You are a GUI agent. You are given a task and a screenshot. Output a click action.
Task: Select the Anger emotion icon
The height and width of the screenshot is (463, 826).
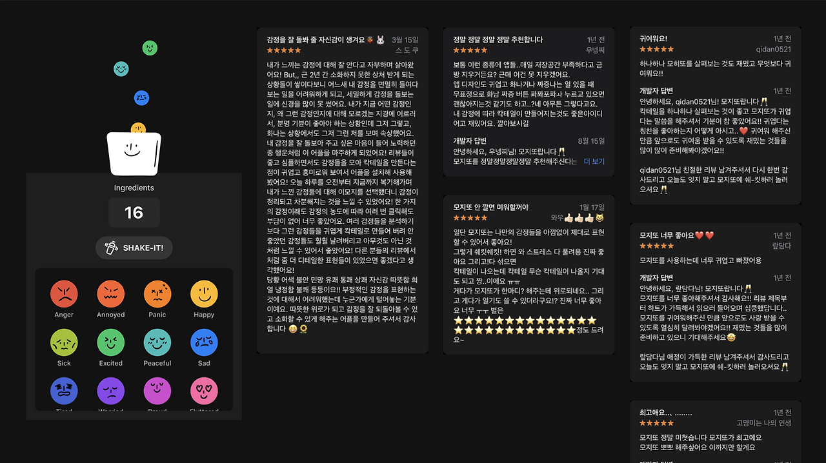(x=64, y=293)
